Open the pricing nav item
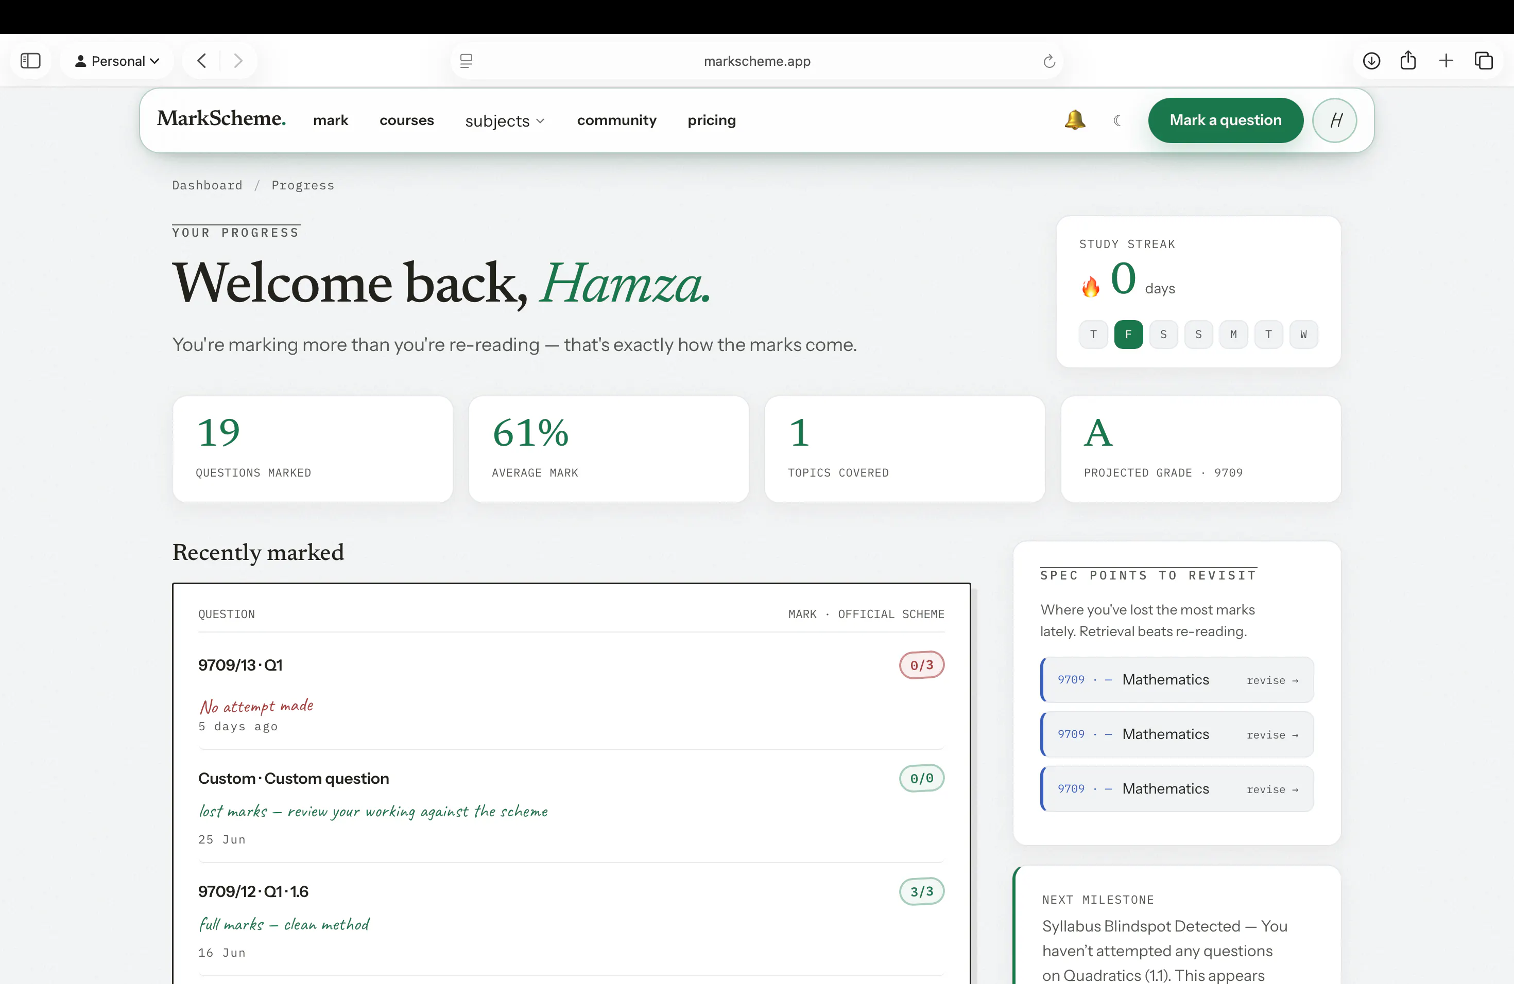1514x984 pixels. (x=711, y=120)
